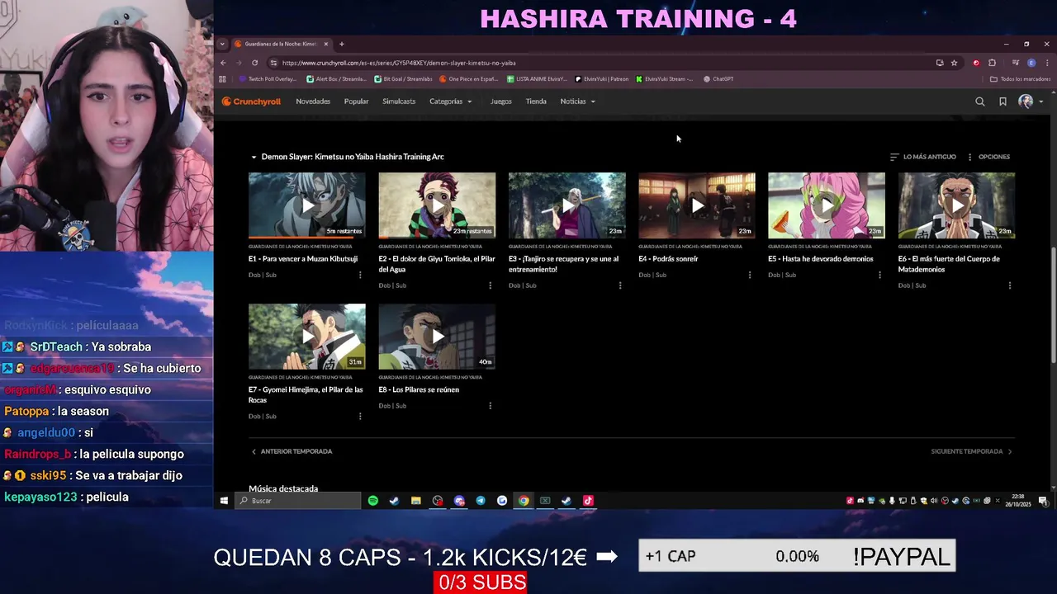Click the Chrome back arrow

pos(223,63)
